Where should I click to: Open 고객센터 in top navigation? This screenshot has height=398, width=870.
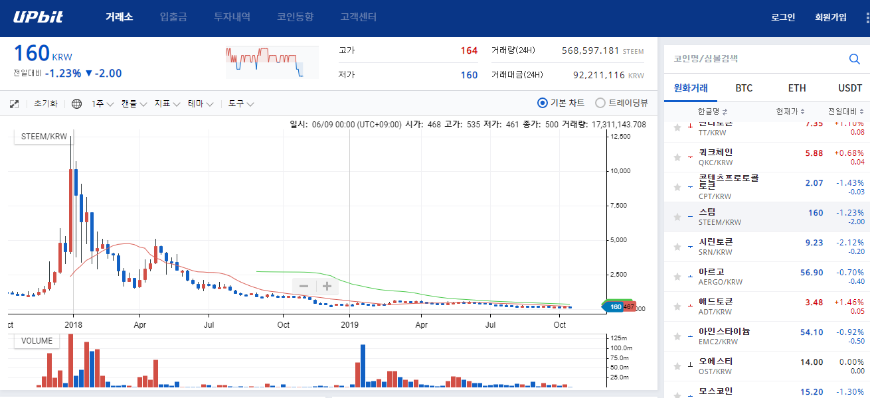click(358, 17)
